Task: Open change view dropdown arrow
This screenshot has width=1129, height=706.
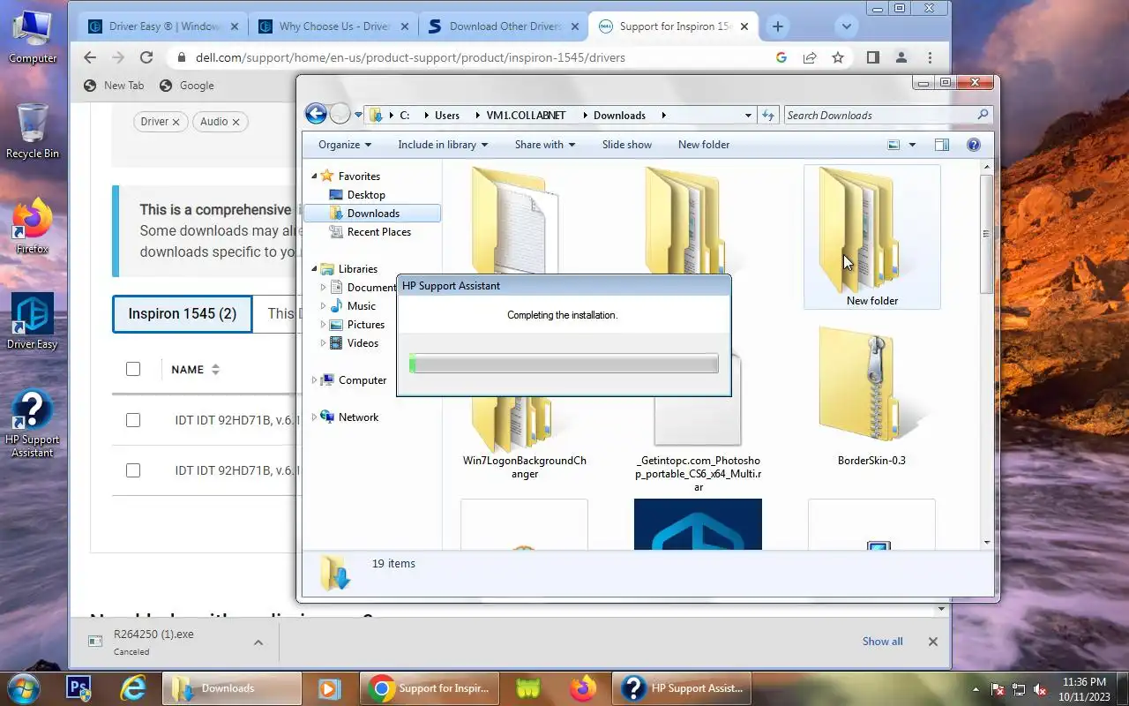Action: tap(912, 145)
